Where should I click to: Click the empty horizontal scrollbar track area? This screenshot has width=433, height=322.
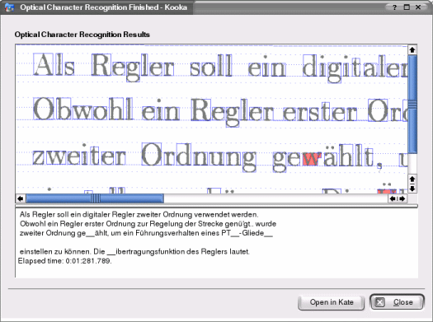tap(275, 198)
